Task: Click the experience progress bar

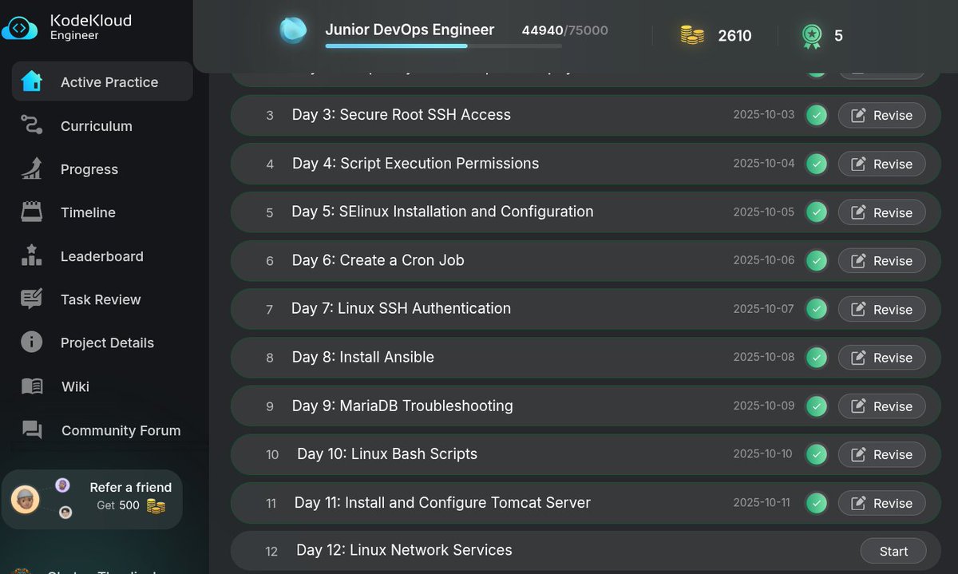Action: pos(443,46)
